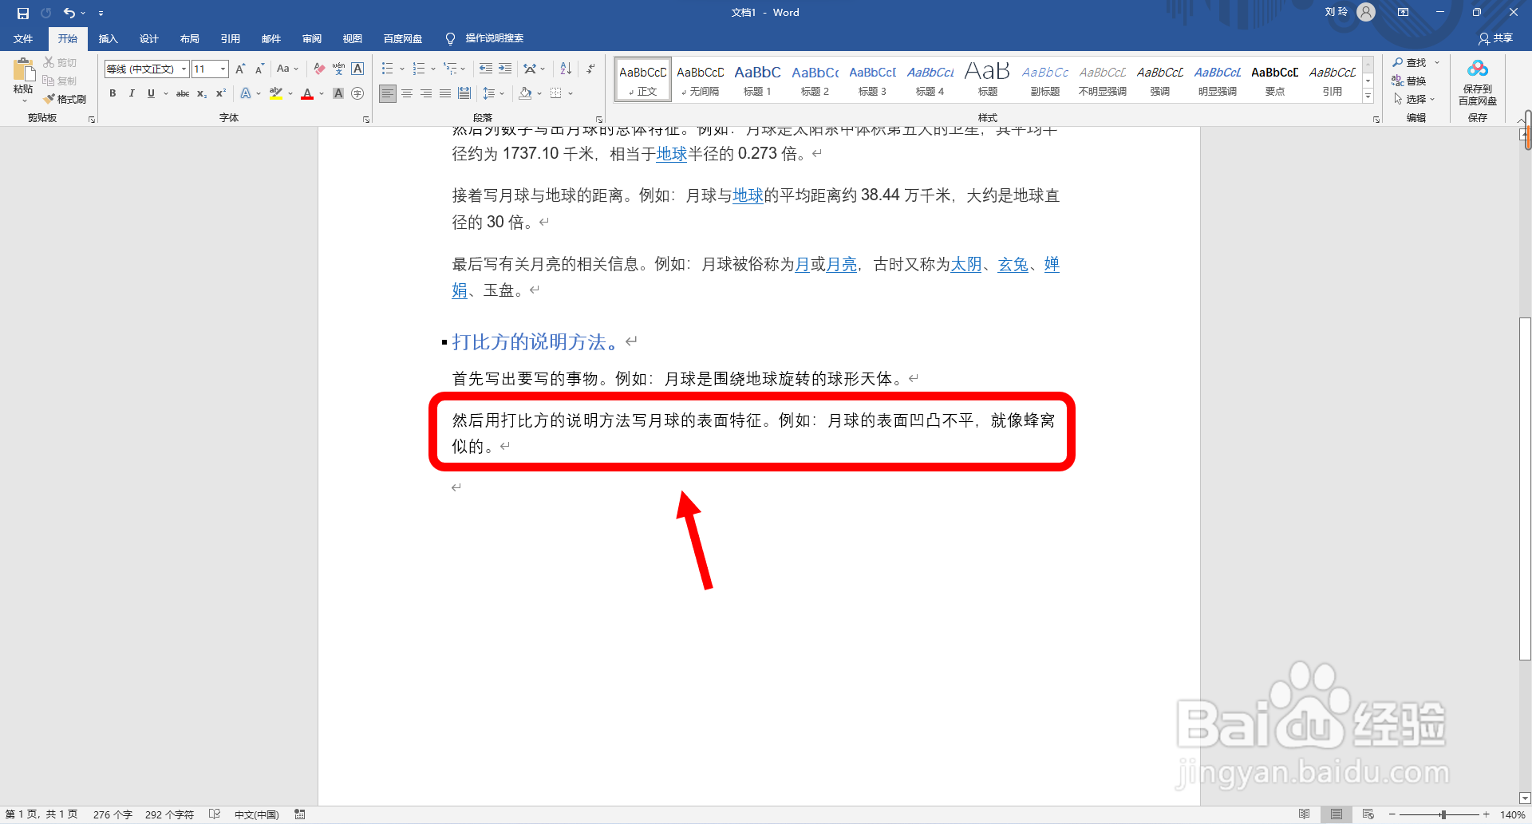Toggle underline formatting
This screenshot has height=824, width=1532.
[151, 93]
